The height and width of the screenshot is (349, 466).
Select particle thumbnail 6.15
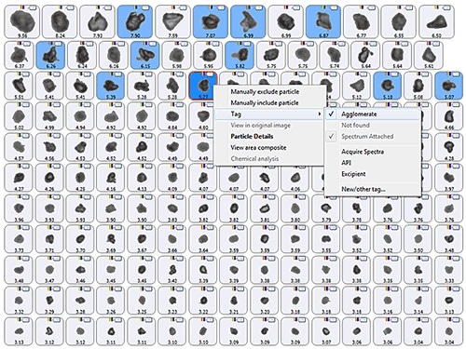click(145, 55)
